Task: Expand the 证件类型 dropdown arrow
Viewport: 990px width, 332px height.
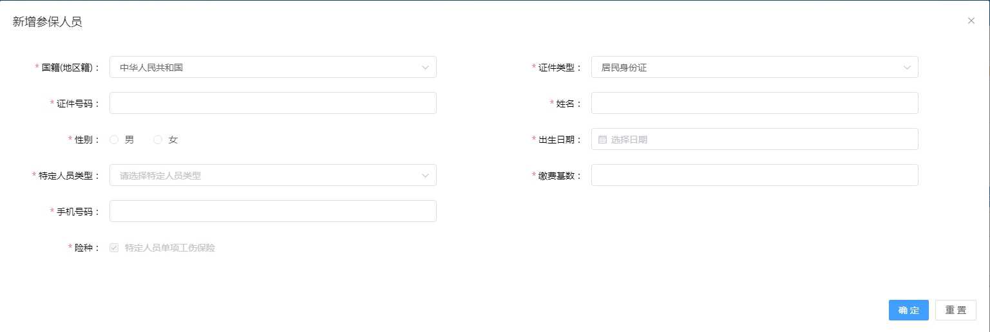Action: 907,67
